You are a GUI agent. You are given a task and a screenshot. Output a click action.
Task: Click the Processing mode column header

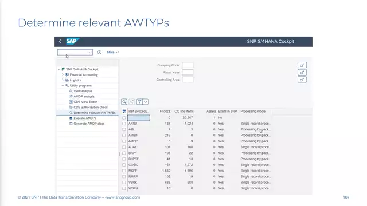[253, 112]
